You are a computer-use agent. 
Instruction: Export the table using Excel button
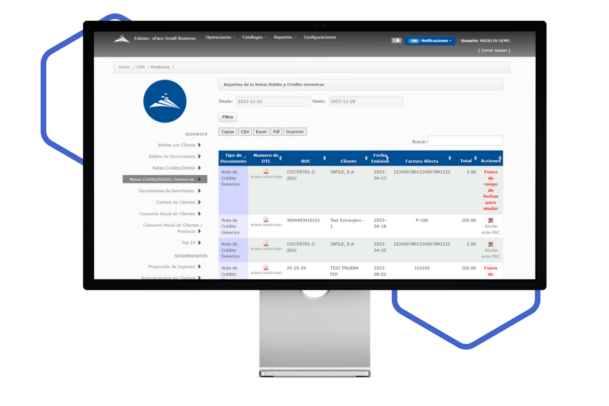pyautogui.click(x=261, y=132)
